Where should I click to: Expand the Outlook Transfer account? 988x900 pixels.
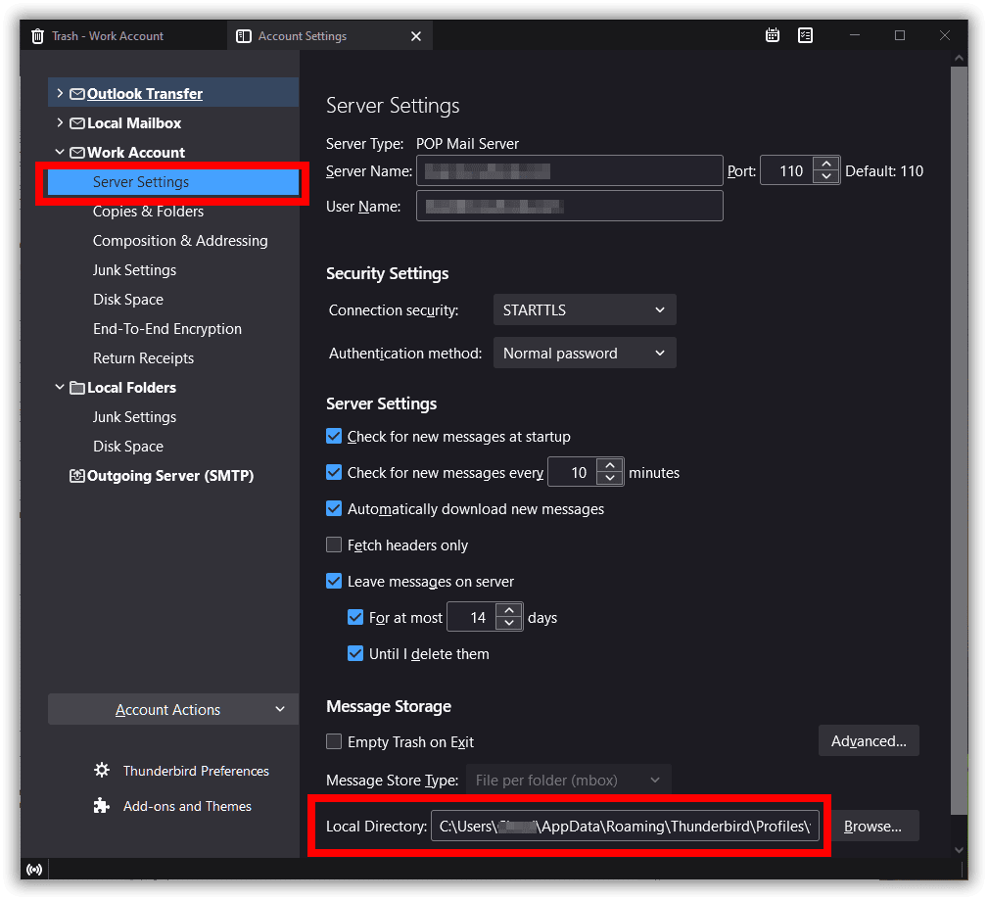coord(60,94)
